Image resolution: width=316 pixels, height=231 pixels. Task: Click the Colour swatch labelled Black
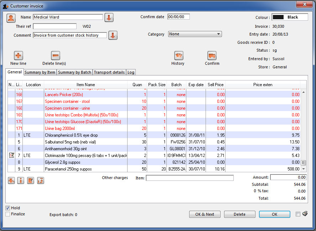(290, 17)
